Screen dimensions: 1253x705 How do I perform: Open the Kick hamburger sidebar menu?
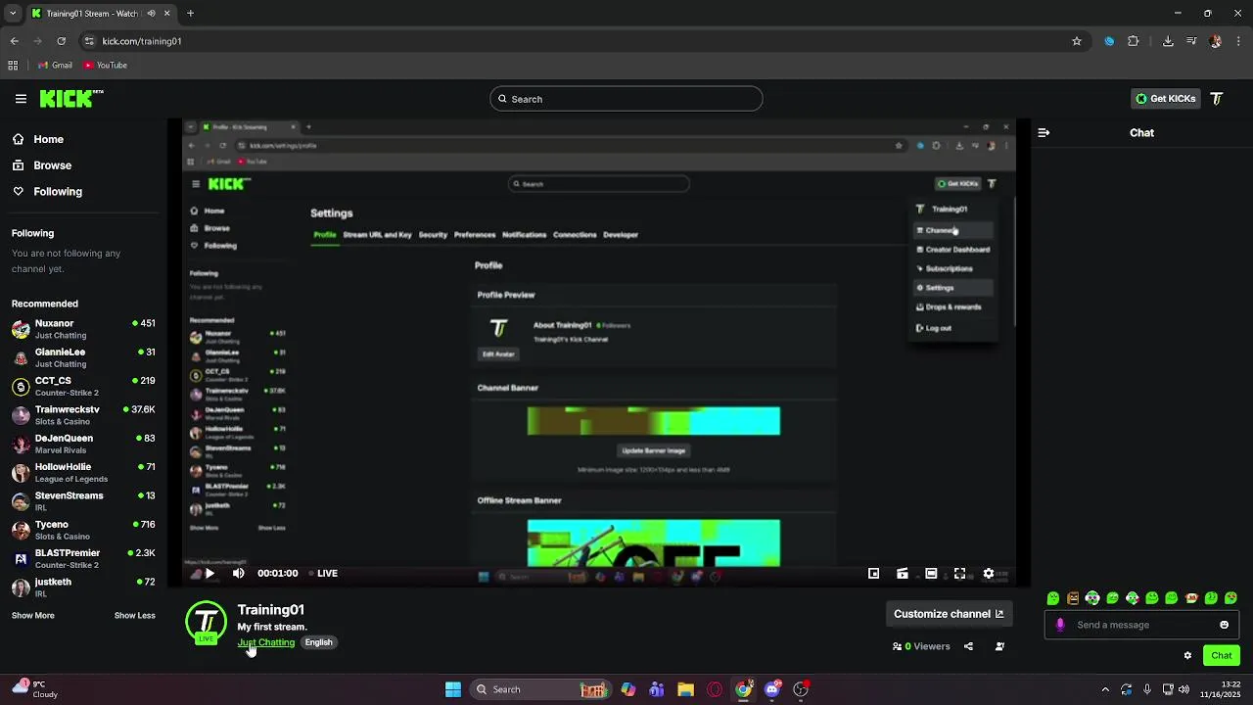point(21,98)
